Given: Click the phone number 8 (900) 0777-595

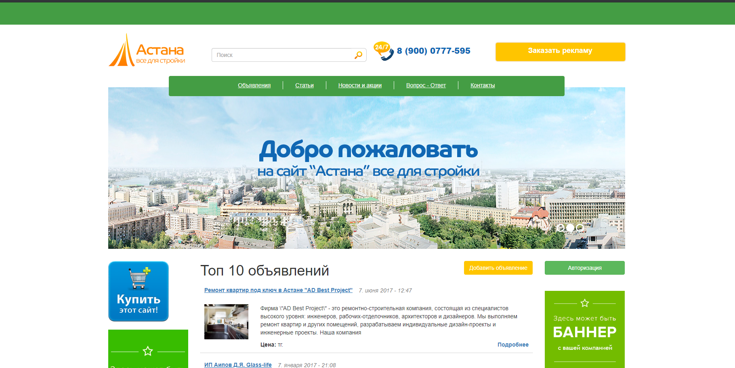Looking at the screenshot, I should (x=434, y=51).
